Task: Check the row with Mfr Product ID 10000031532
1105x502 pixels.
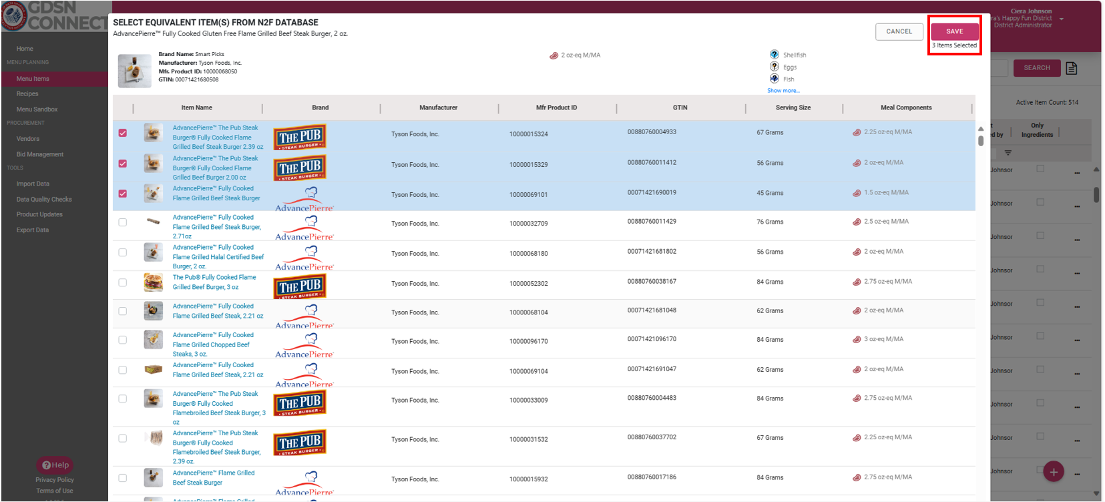Action: [x=123, y=439]
